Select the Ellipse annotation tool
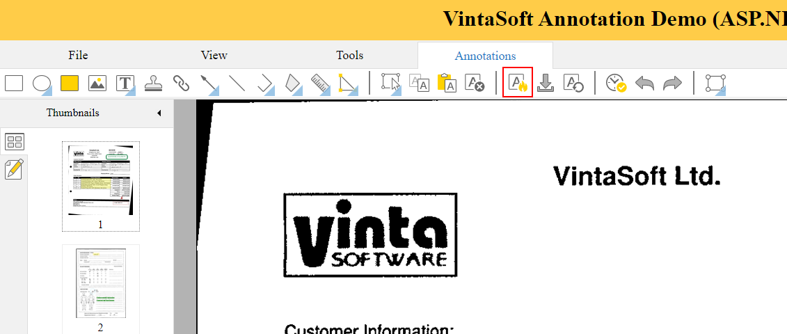 coord(42,83)
